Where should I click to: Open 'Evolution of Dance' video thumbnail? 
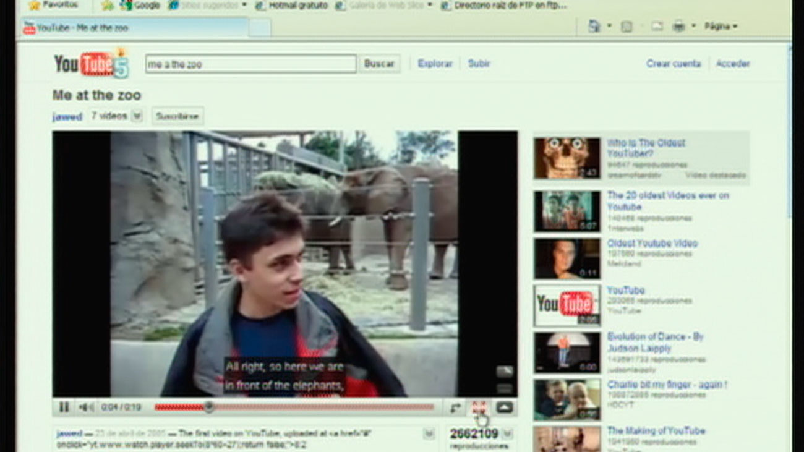(567, 352)
